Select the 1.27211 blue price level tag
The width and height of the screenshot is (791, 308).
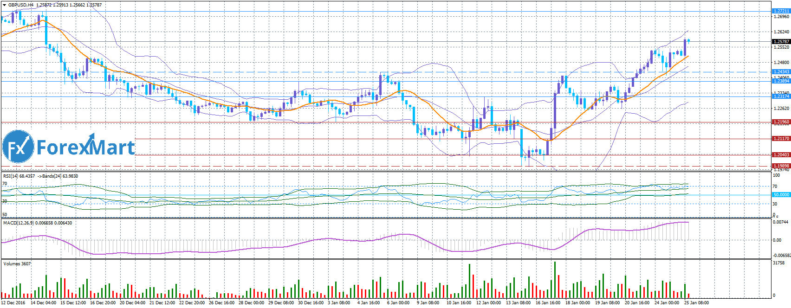[781, 11]
